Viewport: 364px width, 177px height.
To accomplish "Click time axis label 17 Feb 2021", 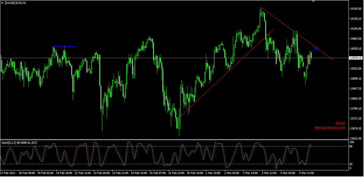I will (8, 173).
